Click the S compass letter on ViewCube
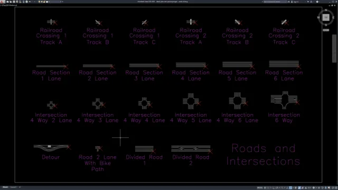Image resolution: width=338 pixels, height=190 pixels. click(x=326, y=25)
